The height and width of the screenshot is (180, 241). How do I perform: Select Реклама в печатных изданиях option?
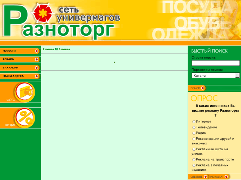(194, 165)
